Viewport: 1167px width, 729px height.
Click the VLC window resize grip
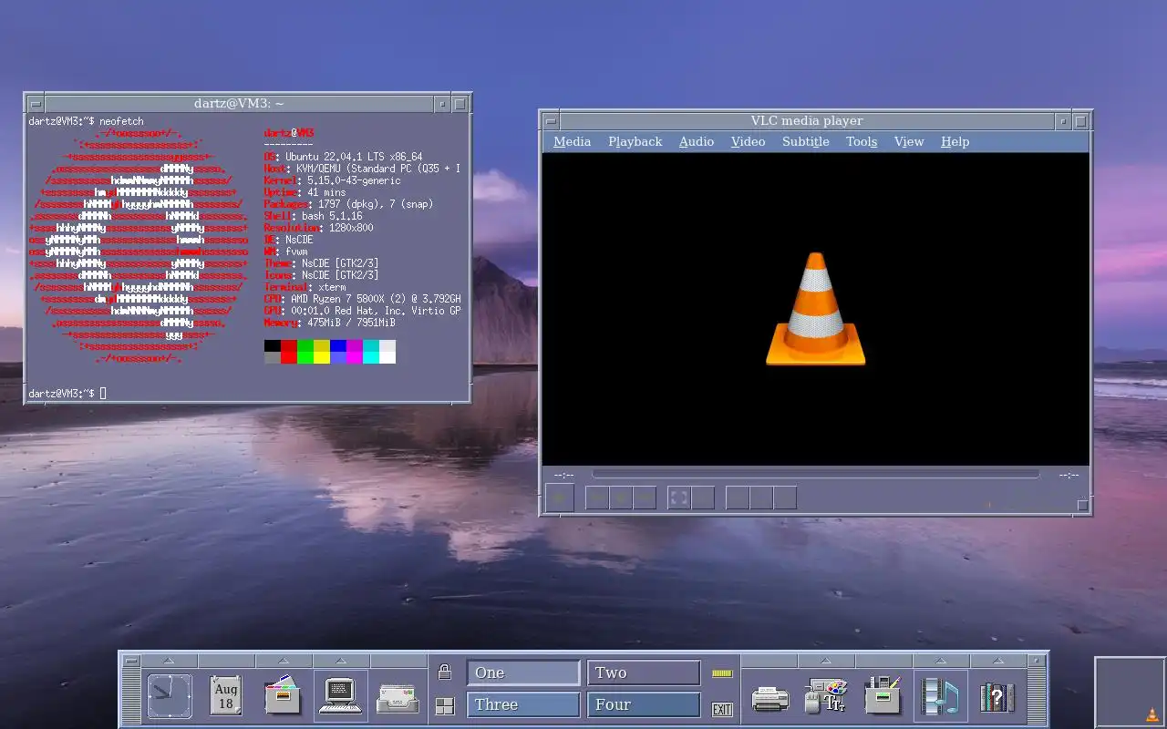click(x=1083, y=505)
